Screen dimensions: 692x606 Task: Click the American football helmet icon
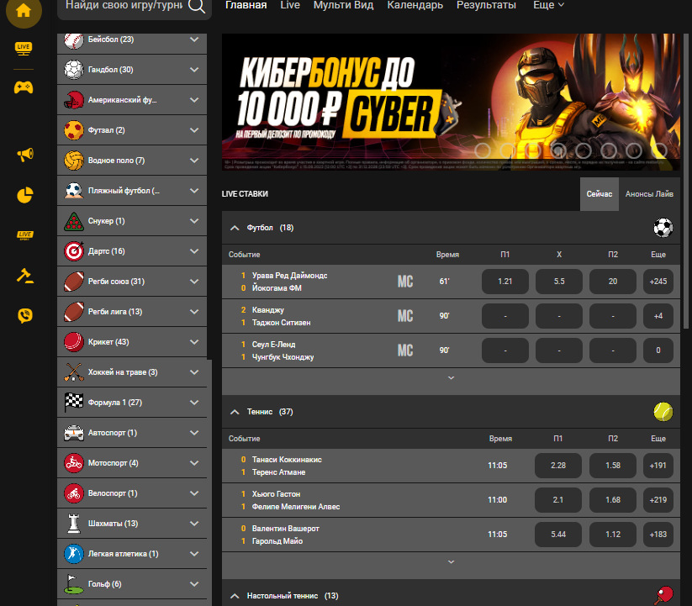[x=74, y=100]
